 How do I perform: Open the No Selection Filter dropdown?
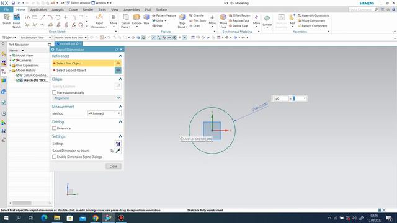[x=36, y=37]
